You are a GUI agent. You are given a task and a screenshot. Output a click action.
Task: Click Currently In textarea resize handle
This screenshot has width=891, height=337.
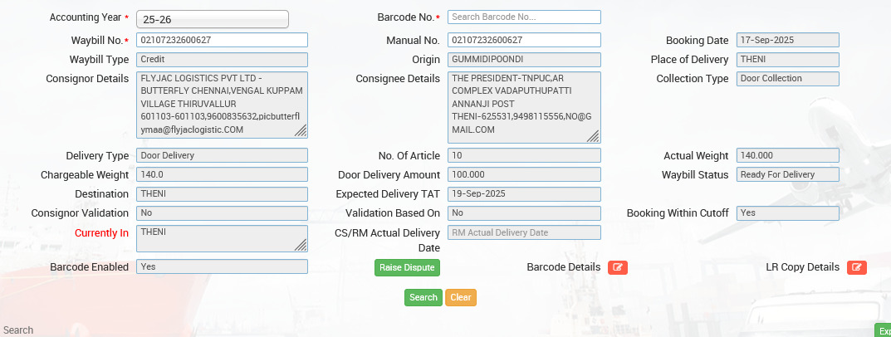[301, 245]
